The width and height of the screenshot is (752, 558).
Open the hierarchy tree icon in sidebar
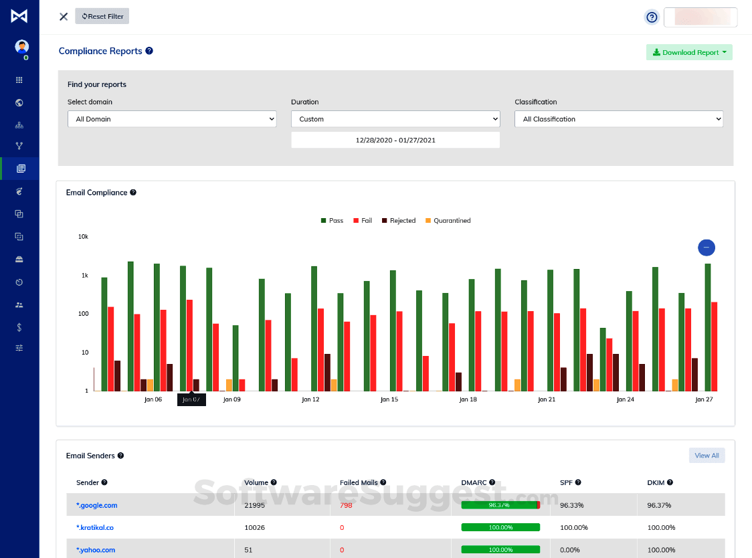point(19,125)
